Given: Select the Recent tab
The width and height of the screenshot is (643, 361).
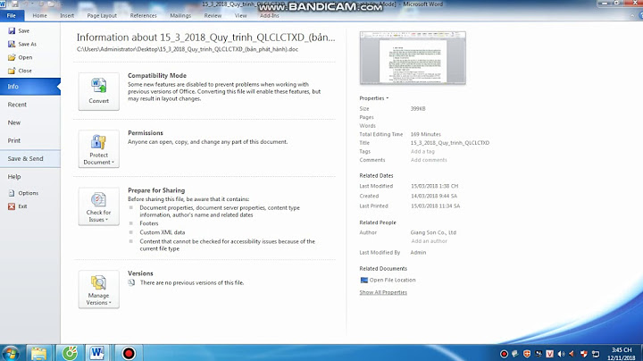Looking at the screenshot, I should [30, 105].
